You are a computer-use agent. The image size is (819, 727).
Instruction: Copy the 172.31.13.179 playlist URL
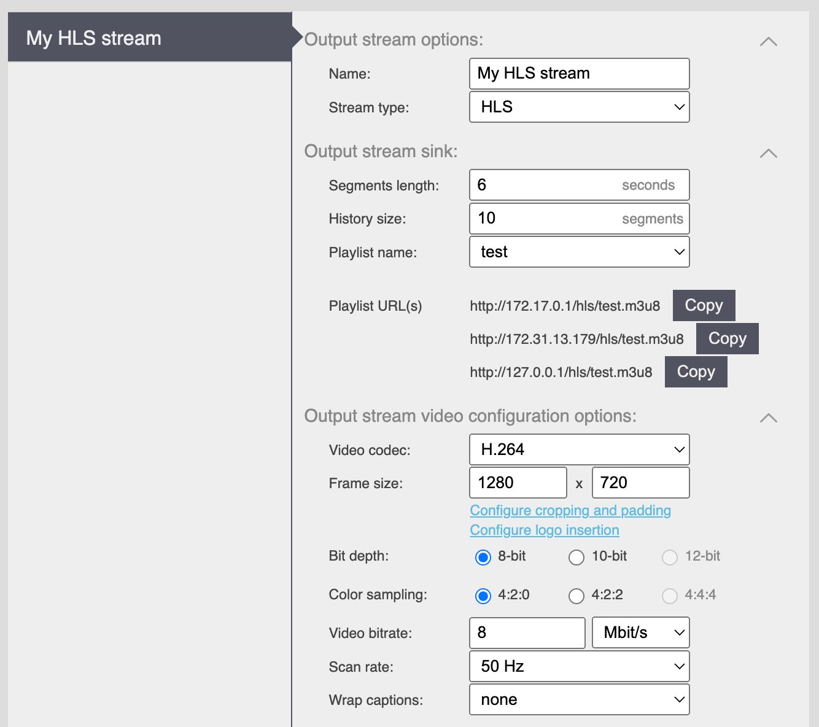(728, 338)
